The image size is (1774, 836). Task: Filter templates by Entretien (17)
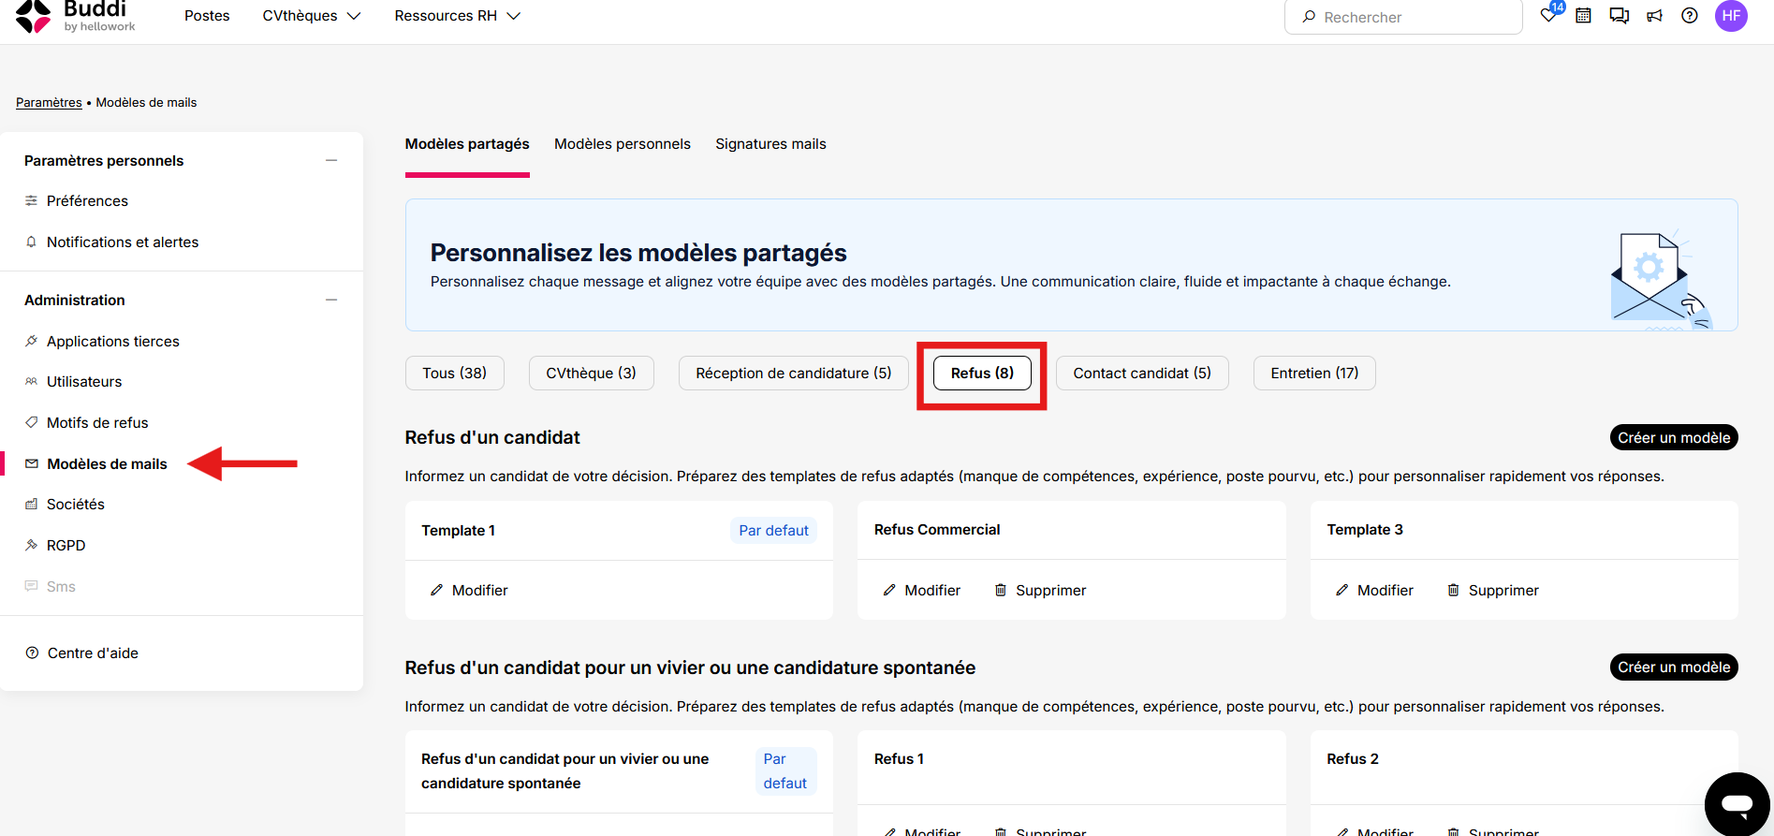pyautogui.click(x=1314, y=374)
